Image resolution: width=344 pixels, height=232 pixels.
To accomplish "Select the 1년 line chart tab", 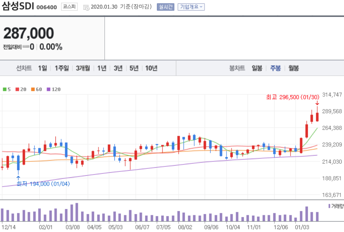I will pos(102,68).
